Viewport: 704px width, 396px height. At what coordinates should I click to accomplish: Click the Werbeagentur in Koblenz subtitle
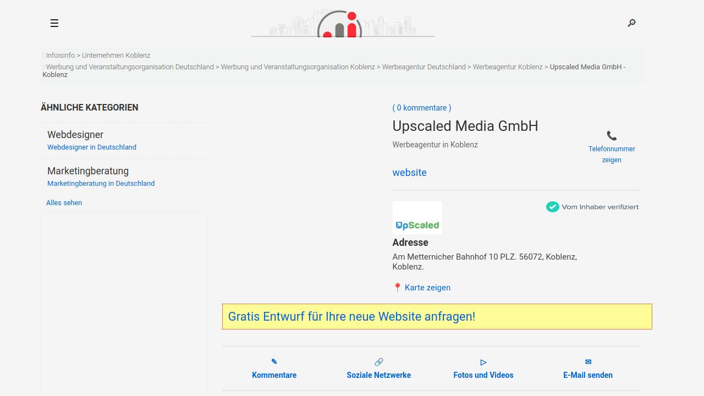coord(435,145)
